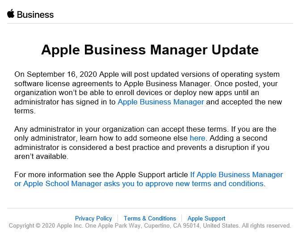307x241 pixels.
Task: Click the copyright 2020 Apple Inc. text
Action: click(x=46, y=225)
